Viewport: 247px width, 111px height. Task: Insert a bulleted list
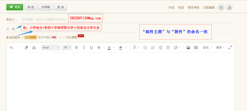tap(145, 47)
